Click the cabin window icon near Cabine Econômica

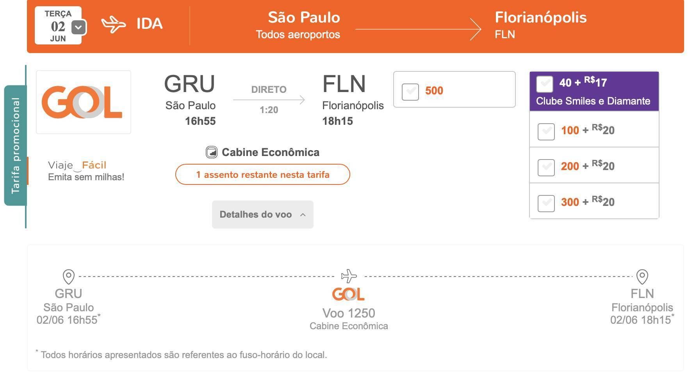tap(211, 152)
